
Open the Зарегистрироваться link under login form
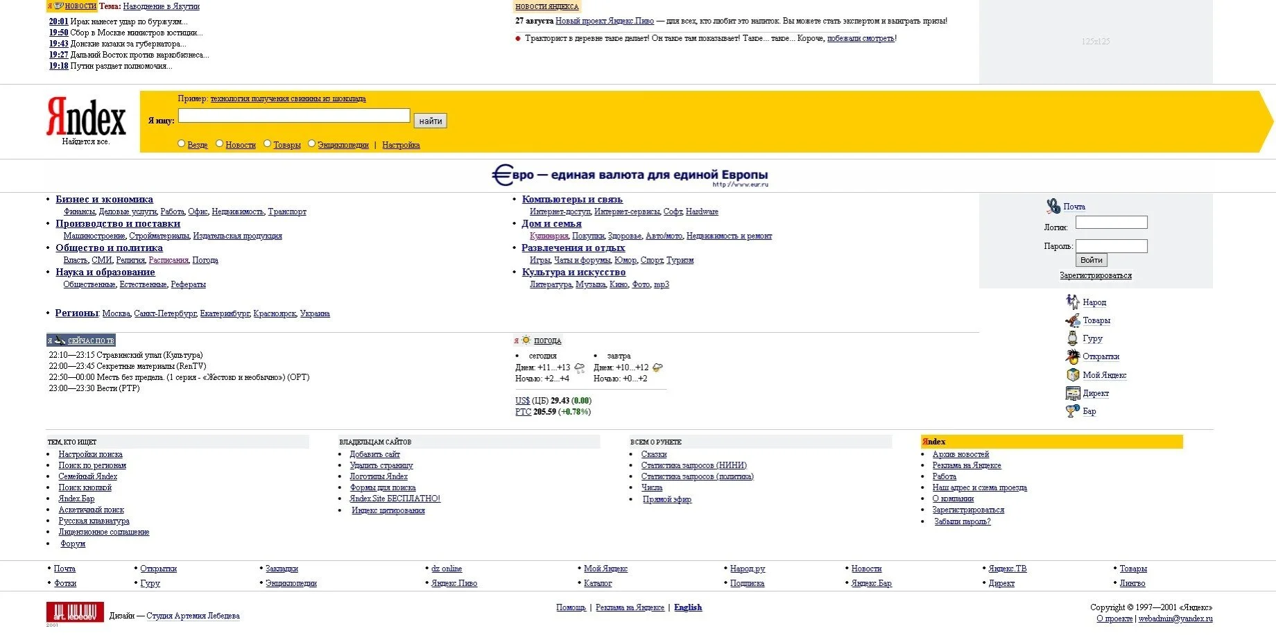[1095, 275]
